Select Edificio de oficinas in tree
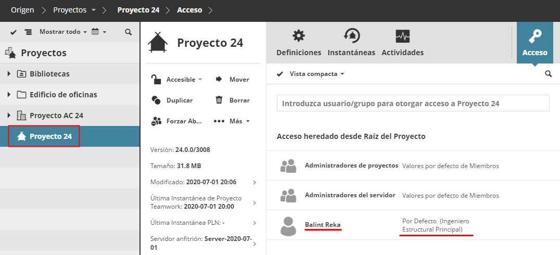Viewport: 560px width, 255px height. click(x=70, y=95)
